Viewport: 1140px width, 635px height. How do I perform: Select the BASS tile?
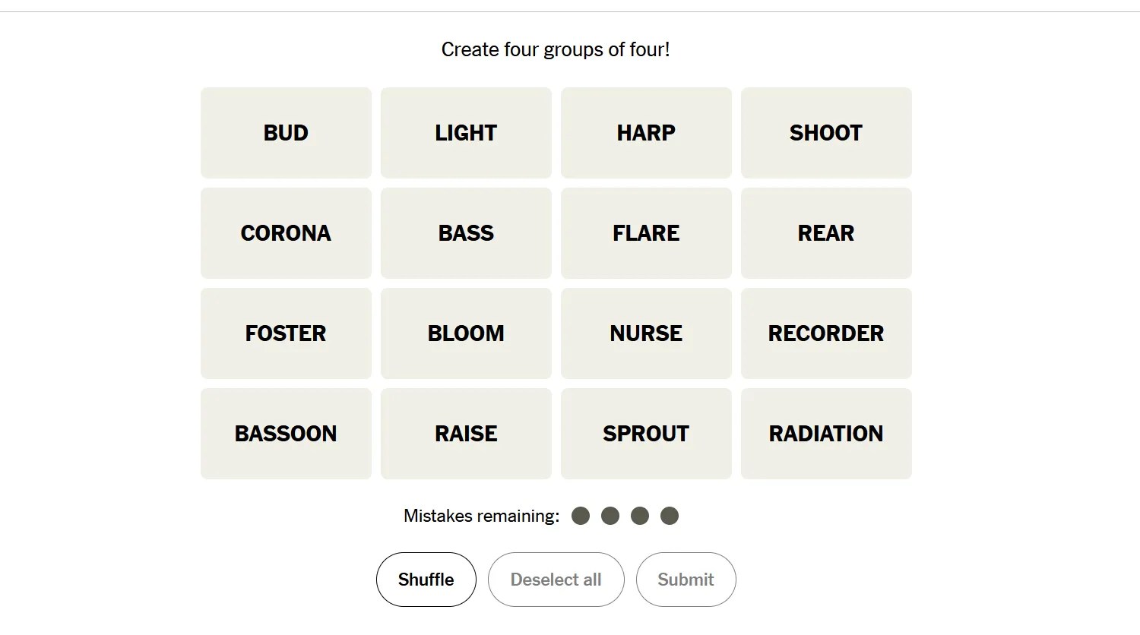[x=466, y=233]
